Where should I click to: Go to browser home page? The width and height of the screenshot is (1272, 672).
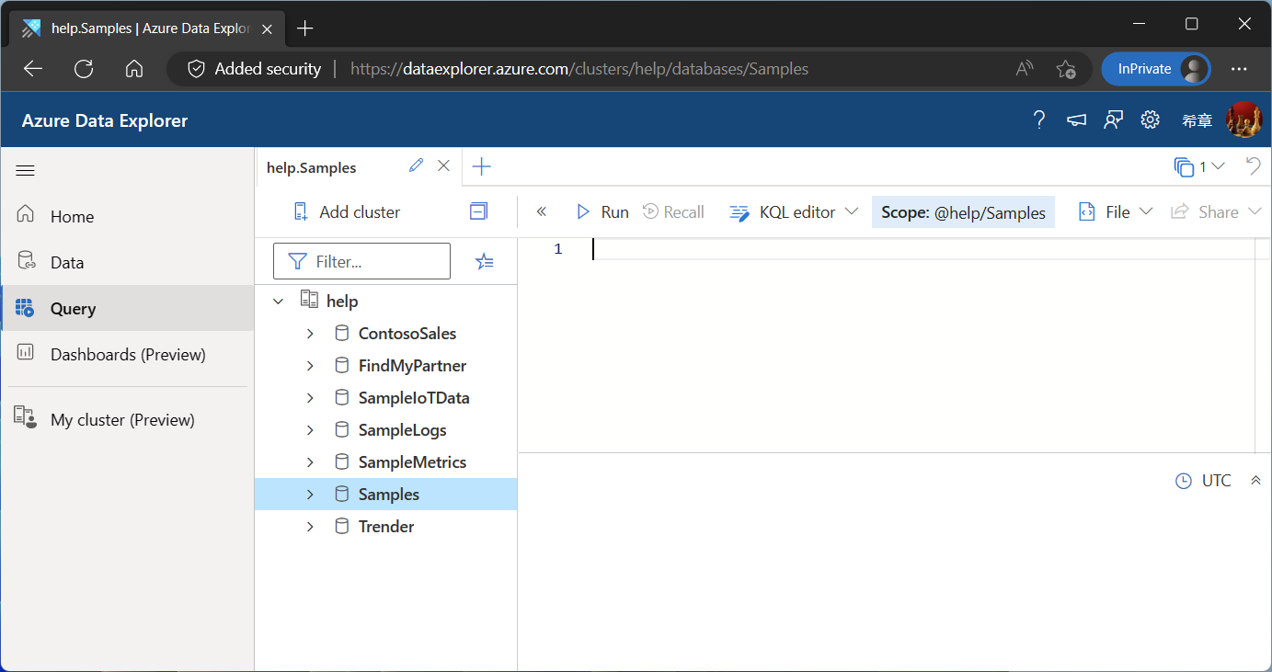[x=134, y=69]
